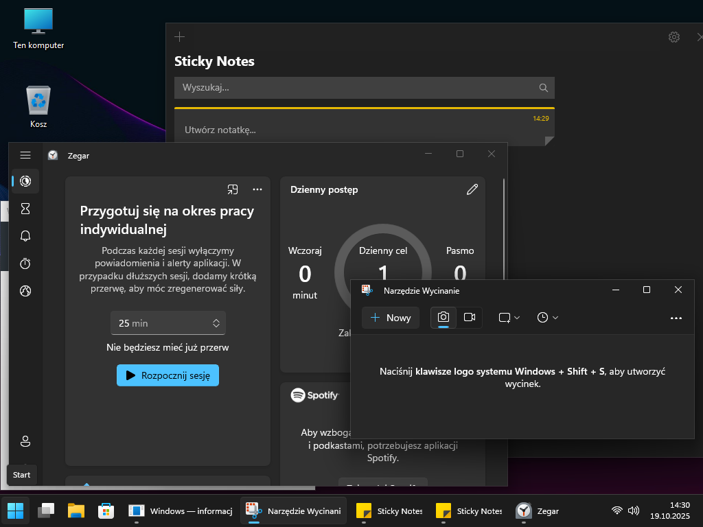Add a new sticky note with plus icon

click(x=180, y=37)
